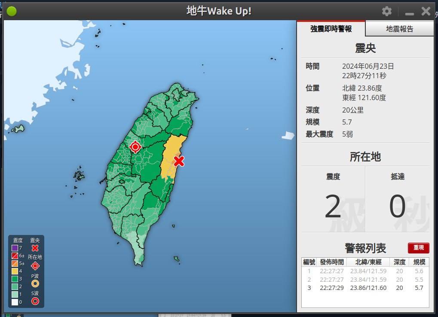
Task: Click the 規模 column header
Action: [x=419, y=262]
